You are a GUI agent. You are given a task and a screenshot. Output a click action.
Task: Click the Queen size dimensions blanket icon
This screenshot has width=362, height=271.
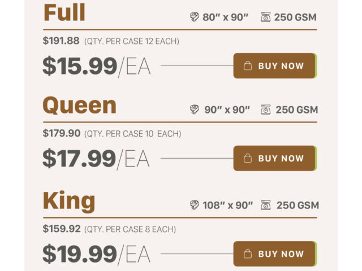click(x=195, y=110)
